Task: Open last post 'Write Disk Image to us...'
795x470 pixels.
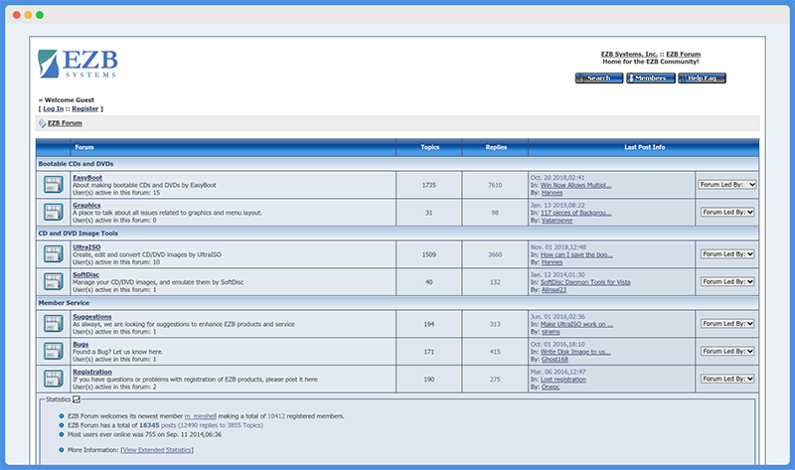Action: coord(575,352)
